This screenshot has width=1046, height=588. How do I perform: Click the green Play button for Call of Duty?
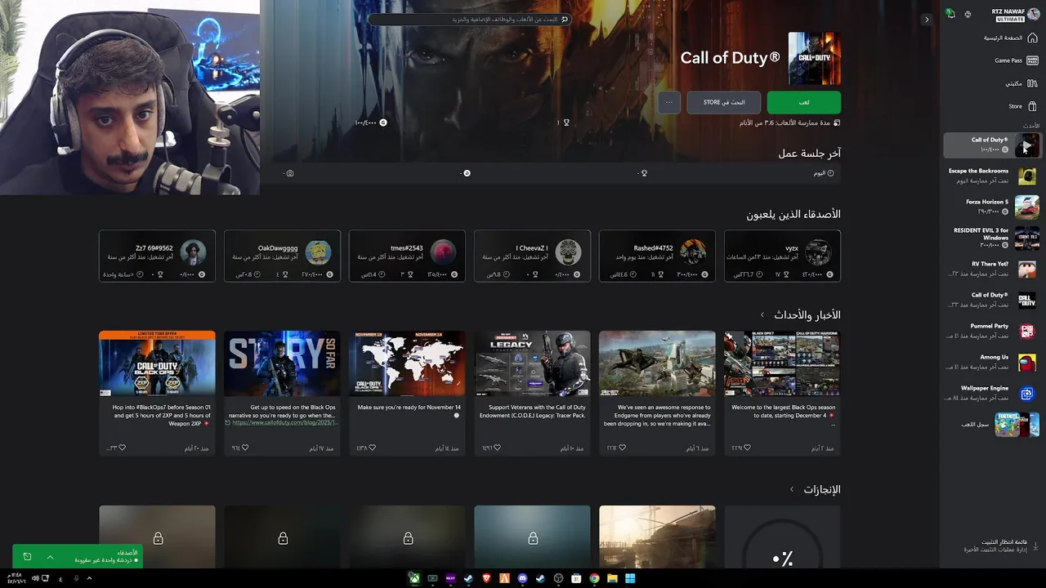804,102
